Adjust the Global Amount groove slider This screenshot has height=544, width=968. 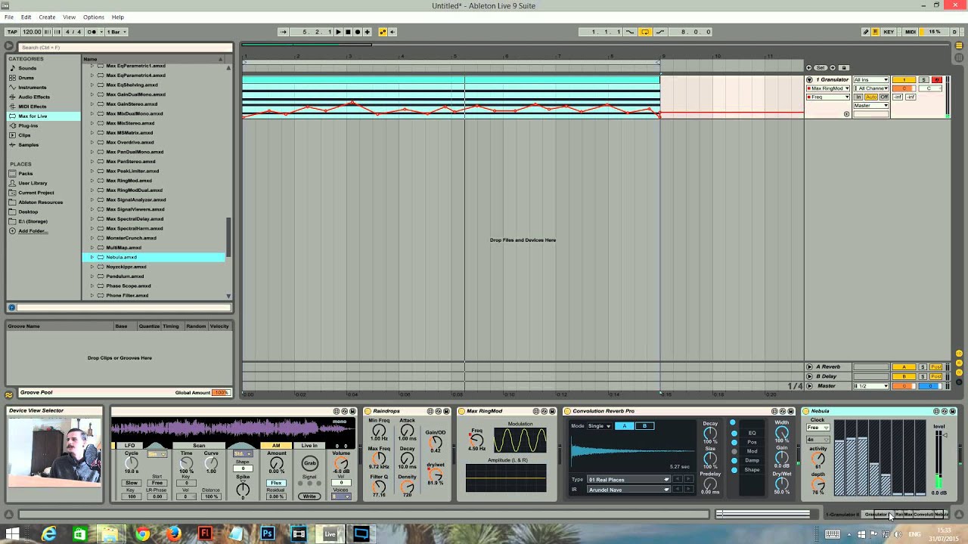point(221,393)
